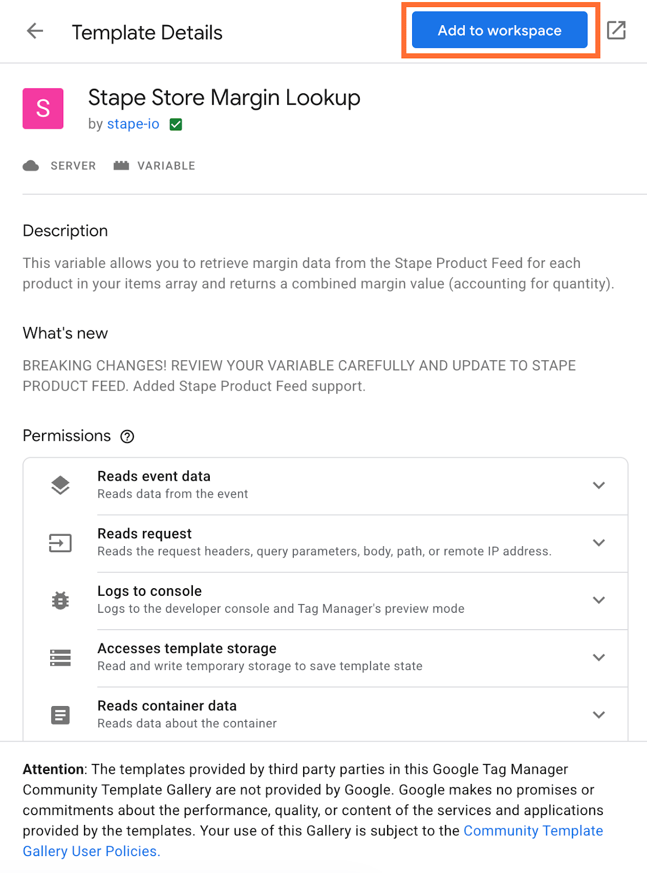647x873 pixels.
Task: Click the pink Stape S logo
Action: pyautogui.click(x=43, y=109)
